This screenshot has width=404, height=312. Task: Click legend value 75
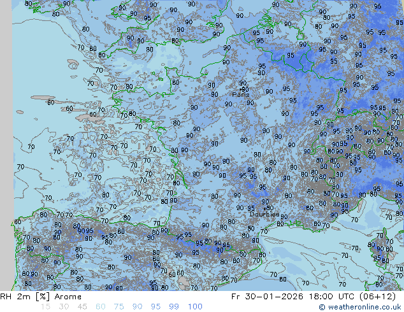click(119, 307)
